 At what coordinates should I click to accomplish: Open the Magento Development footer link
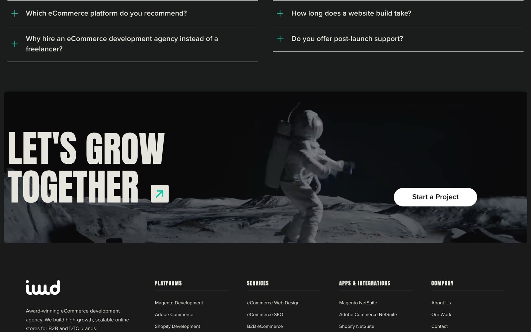179,303
